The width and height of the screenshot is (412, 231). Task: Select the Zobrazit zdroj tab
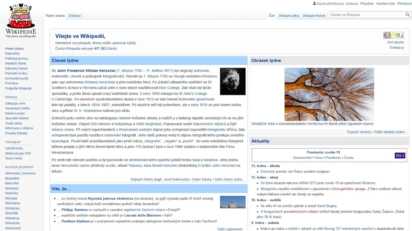(x=289, y=15)
